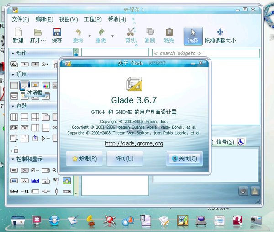Image resolution: width=274 pixels, height=232 pixels.
Task: Click the New (新建) toolbar icon
Action: coord(18,32)
